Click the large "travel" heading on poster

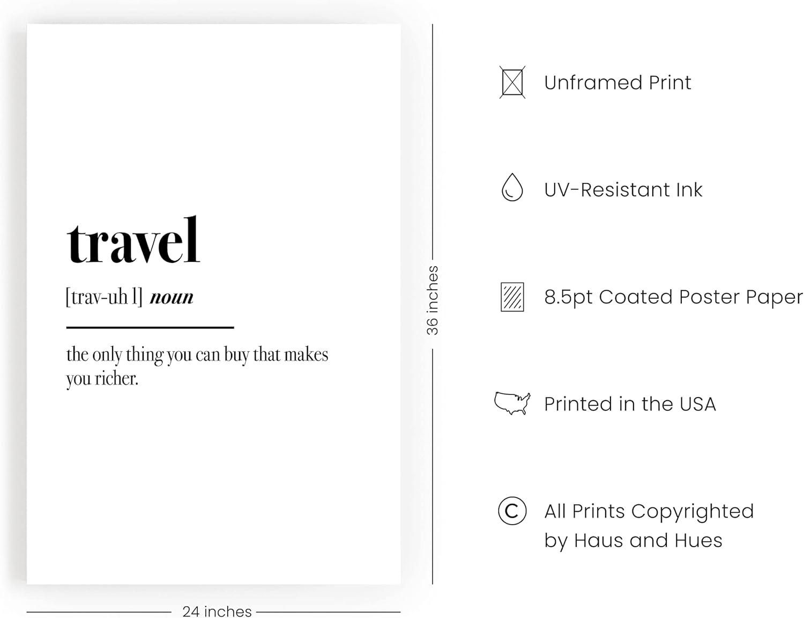coord(133,241)
